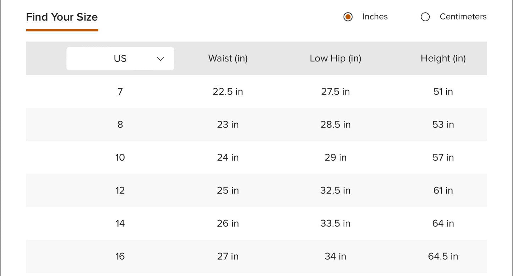Image resolution: width=513 pixels, height=276 pixels.
Task: Click the size 10 row label
Action: click(x=120, y=157)
